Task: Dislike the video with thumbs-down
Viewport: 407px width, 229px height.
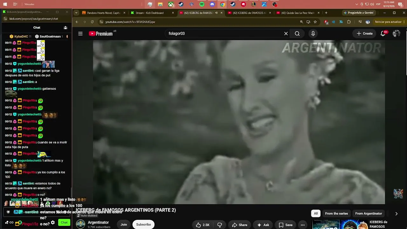Action: pos(219,225)
